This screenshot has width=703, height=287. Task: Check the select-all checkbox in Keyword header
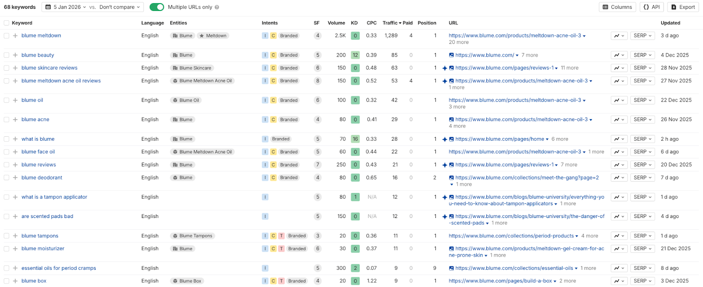(x=6, y=23)
